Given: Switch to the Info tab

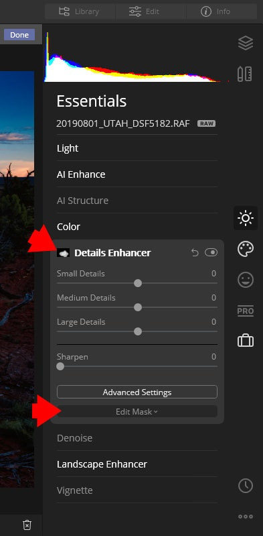Looking at the screenshot, I should pos(222,11).
